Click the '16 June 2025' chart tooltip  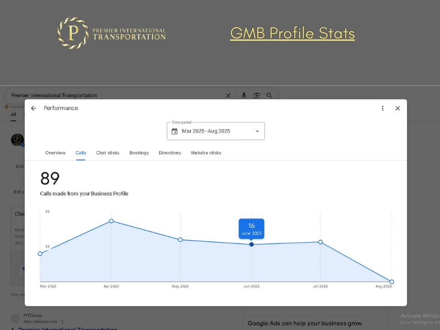(252, 229)
